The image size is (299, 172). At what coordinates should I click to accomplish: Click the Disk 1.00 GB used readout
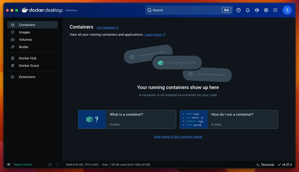point(126,165)
